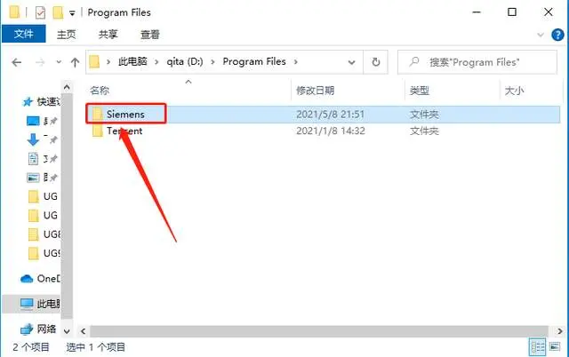Screen dimensions: 569x357
Task: Sort by the 修改日期 column header
Action: [315, 91]
